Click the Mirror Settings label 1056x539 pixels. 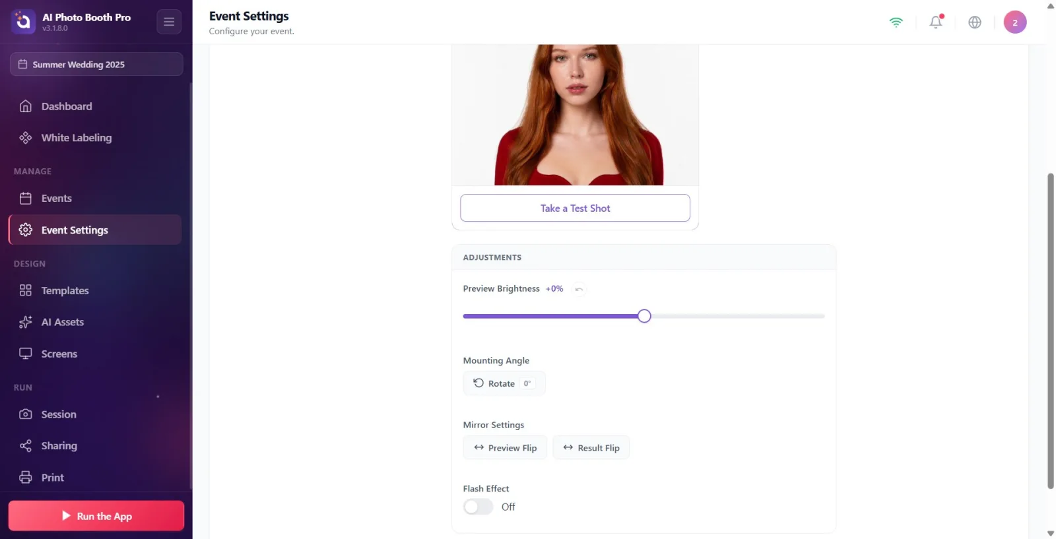click(x=494, y=425)
